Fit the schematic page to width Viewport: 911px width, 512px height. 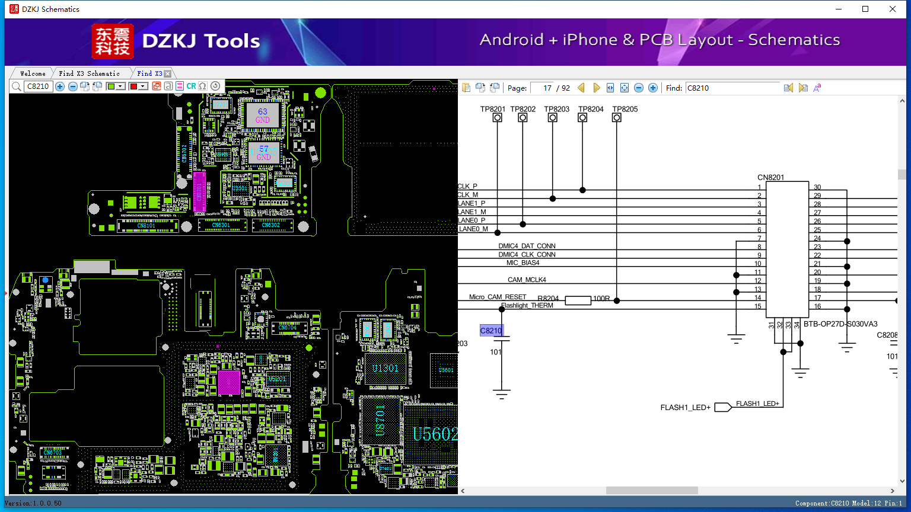pyautogui.click(x=610, y=88)
